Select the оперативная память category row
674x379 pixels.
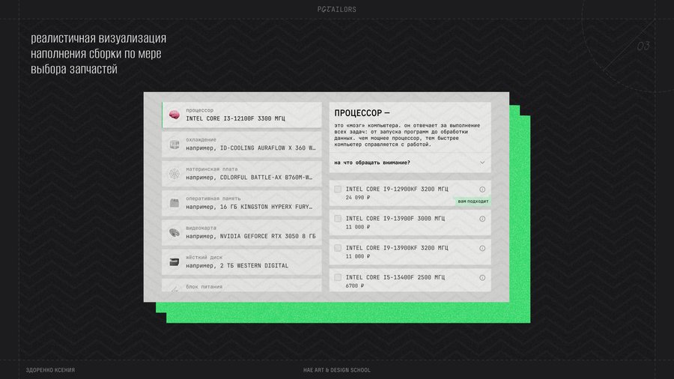242,203
